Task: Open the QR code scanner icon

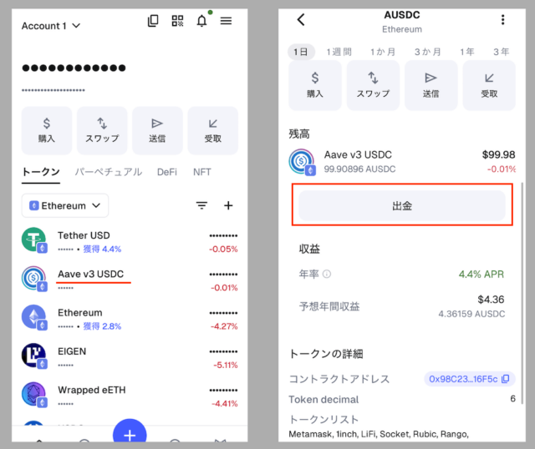Action: coord(177,22)
